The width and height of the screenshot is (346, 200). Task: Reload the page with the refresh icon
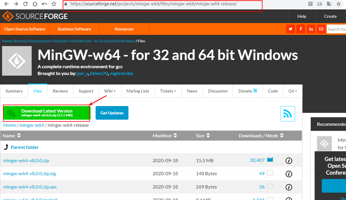[25, 4]
